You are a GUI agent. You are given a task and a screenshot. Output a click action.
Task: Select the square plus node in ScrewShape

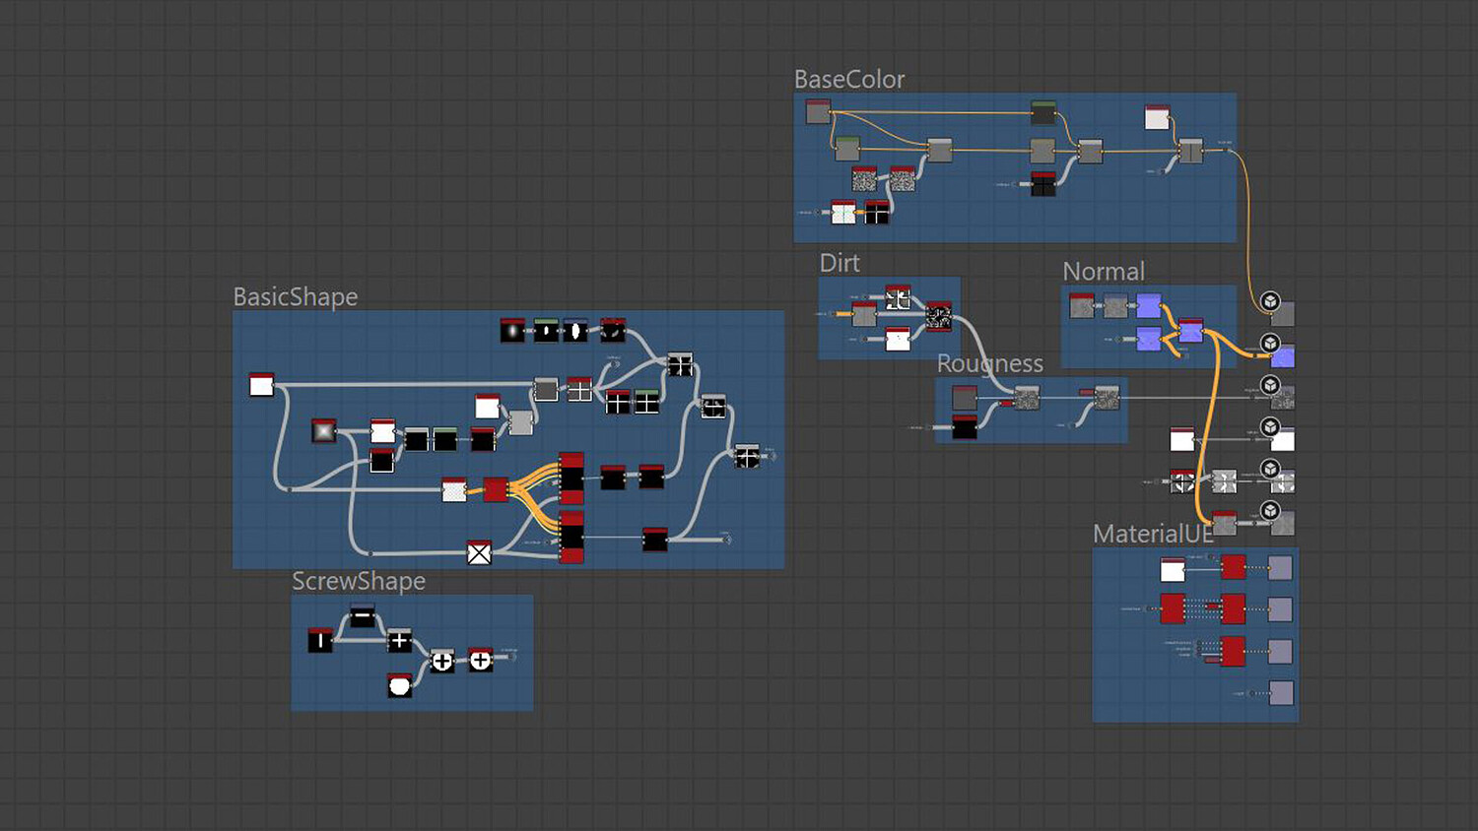[x=399, y=640]
